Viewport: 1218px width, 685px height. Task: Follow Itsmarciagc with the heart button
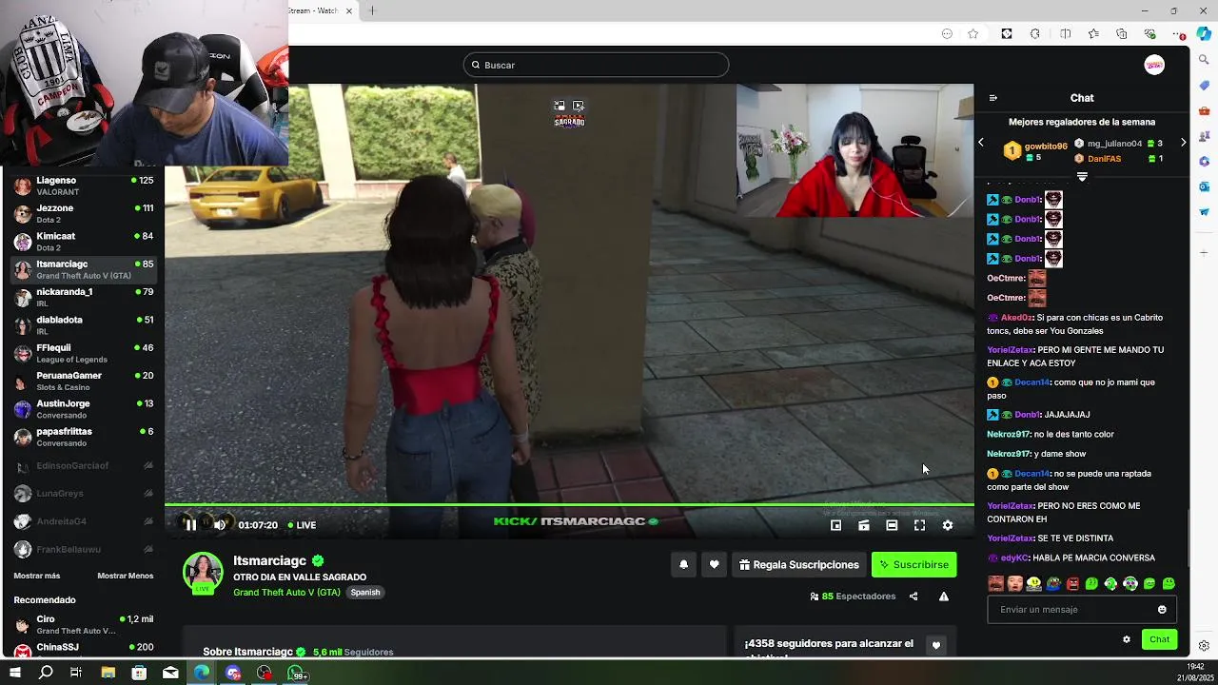(714, 564)
